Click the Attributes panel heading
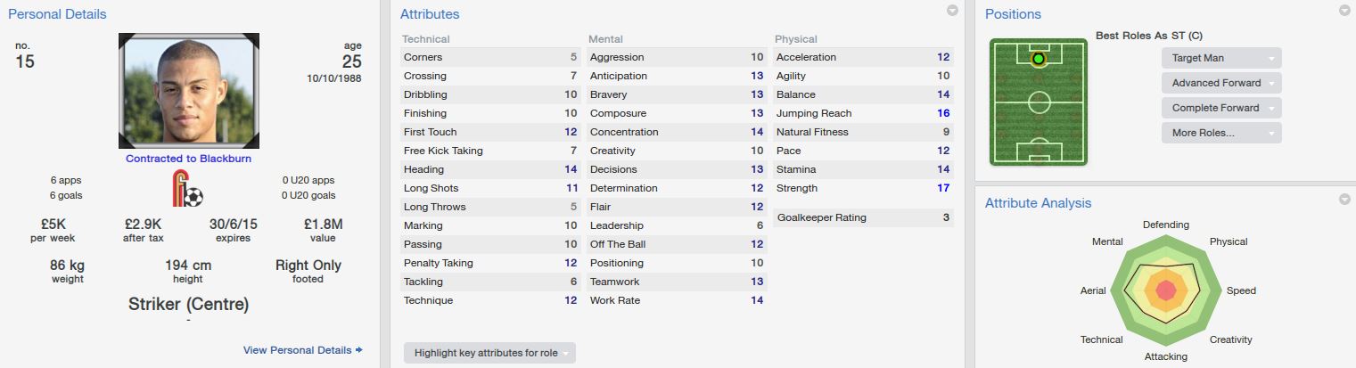 [x=430, y=14]
